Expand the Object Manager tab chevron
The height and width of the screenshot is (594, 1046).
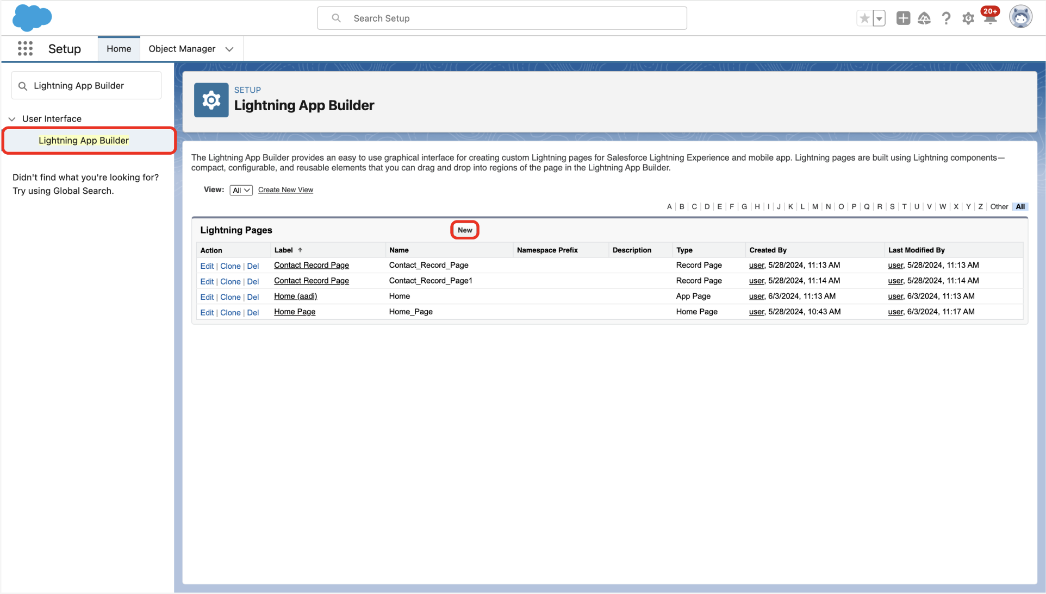point(229,49)
